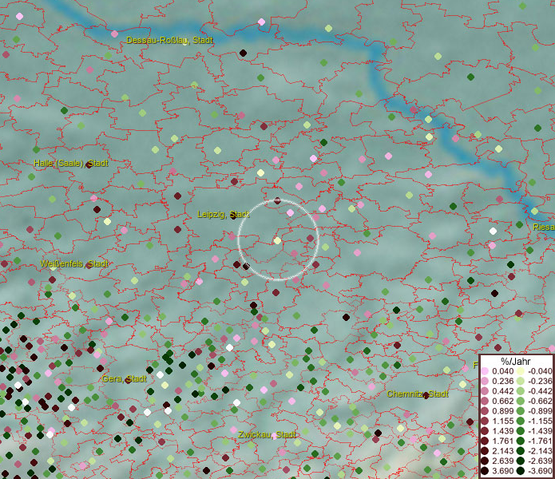The image size is (555, 479).
Task: Click legend value 1.761
Action: pos(502,441)
